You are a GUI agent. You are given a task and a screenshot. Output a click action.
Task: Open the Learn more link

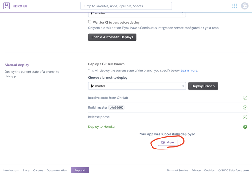pyautogui.click(x=189, y=70)
